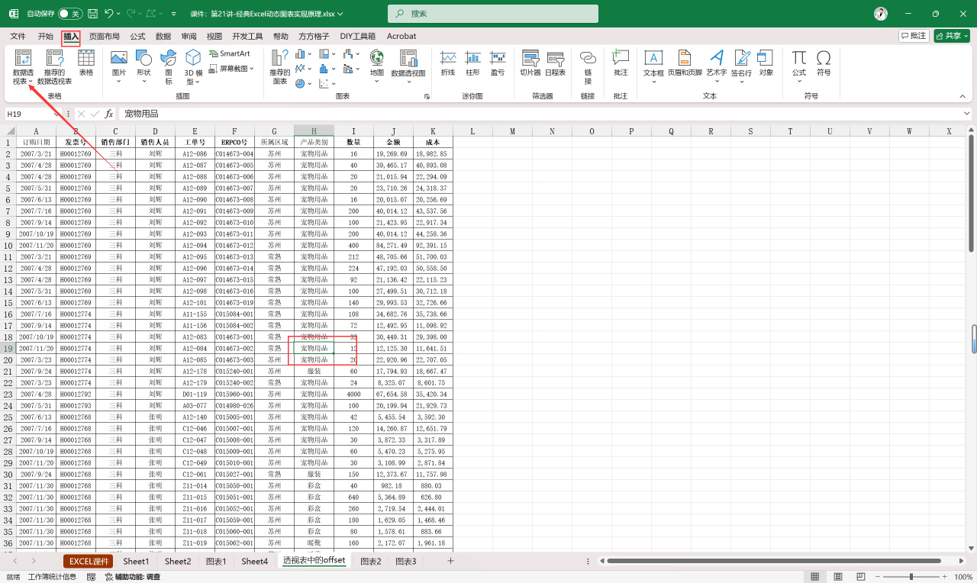This screenshot has height=583, width=977.
Task: Insert 柱形 sparkline
Action: [x=473, y=63]
